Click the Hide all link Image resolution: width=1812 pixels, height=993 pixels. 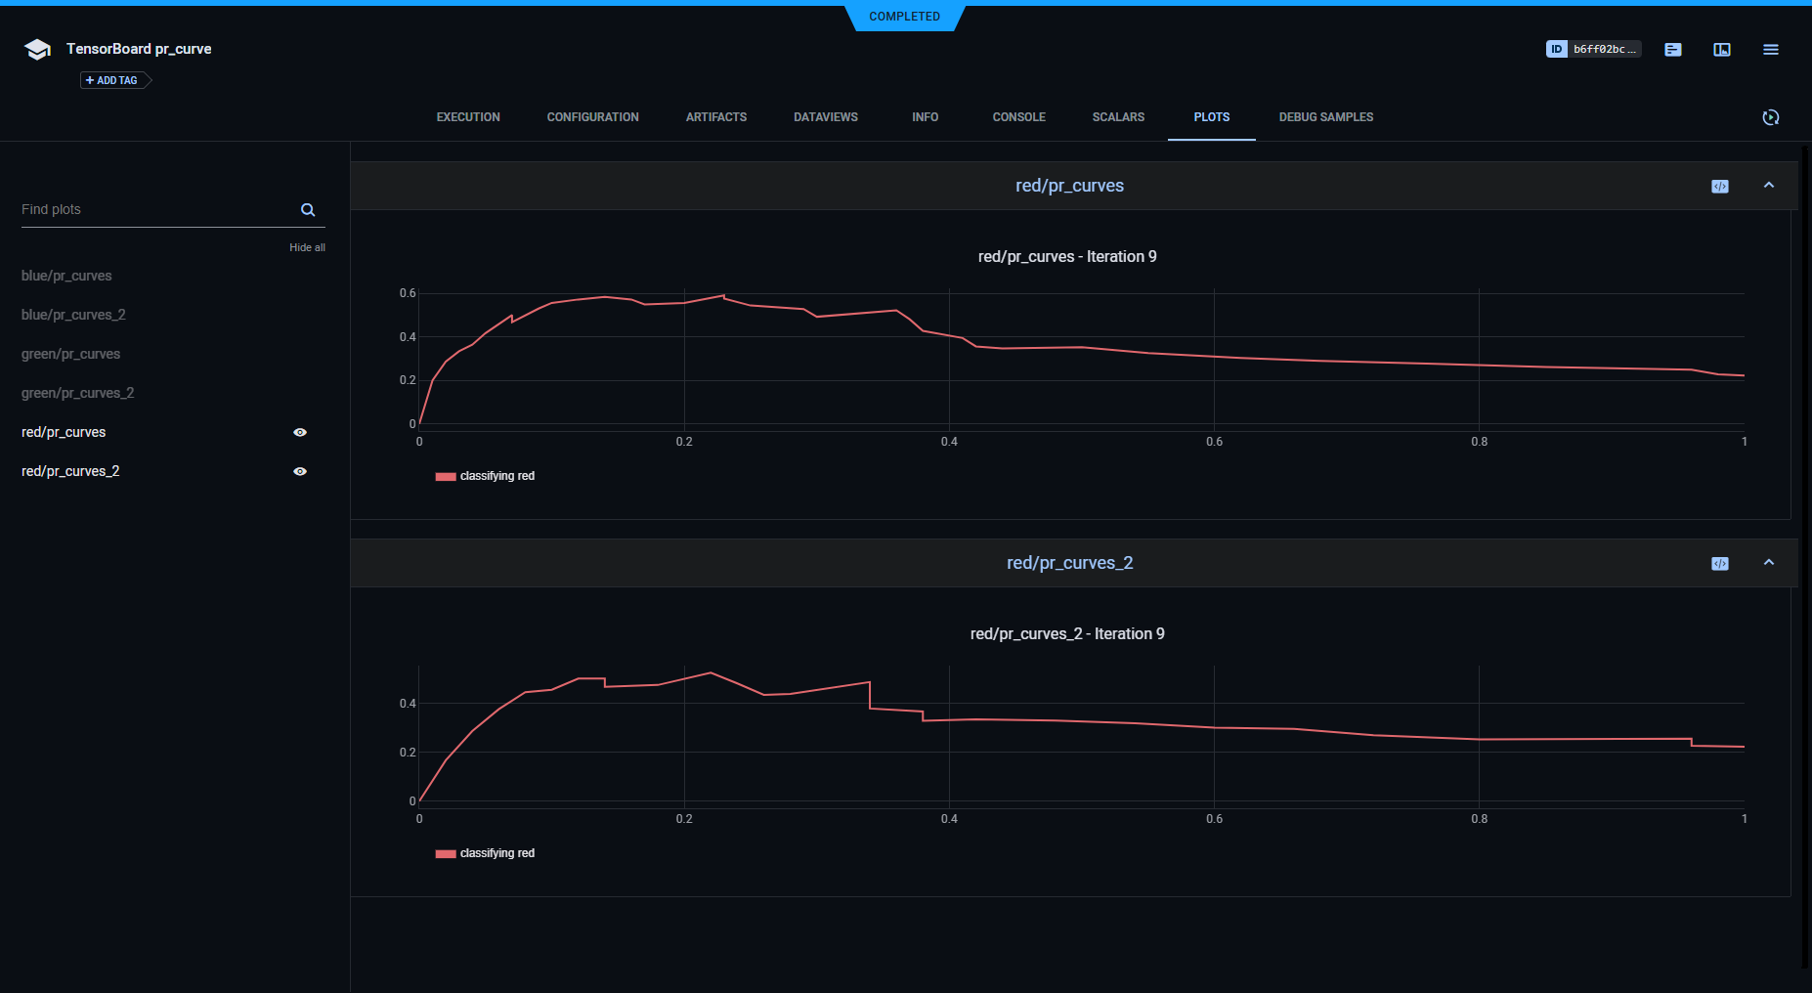(307, 247)
